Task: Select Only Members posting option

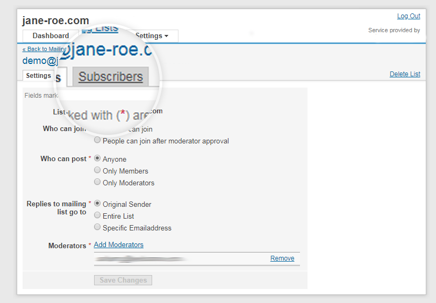Action: click(x=97, y=170)
